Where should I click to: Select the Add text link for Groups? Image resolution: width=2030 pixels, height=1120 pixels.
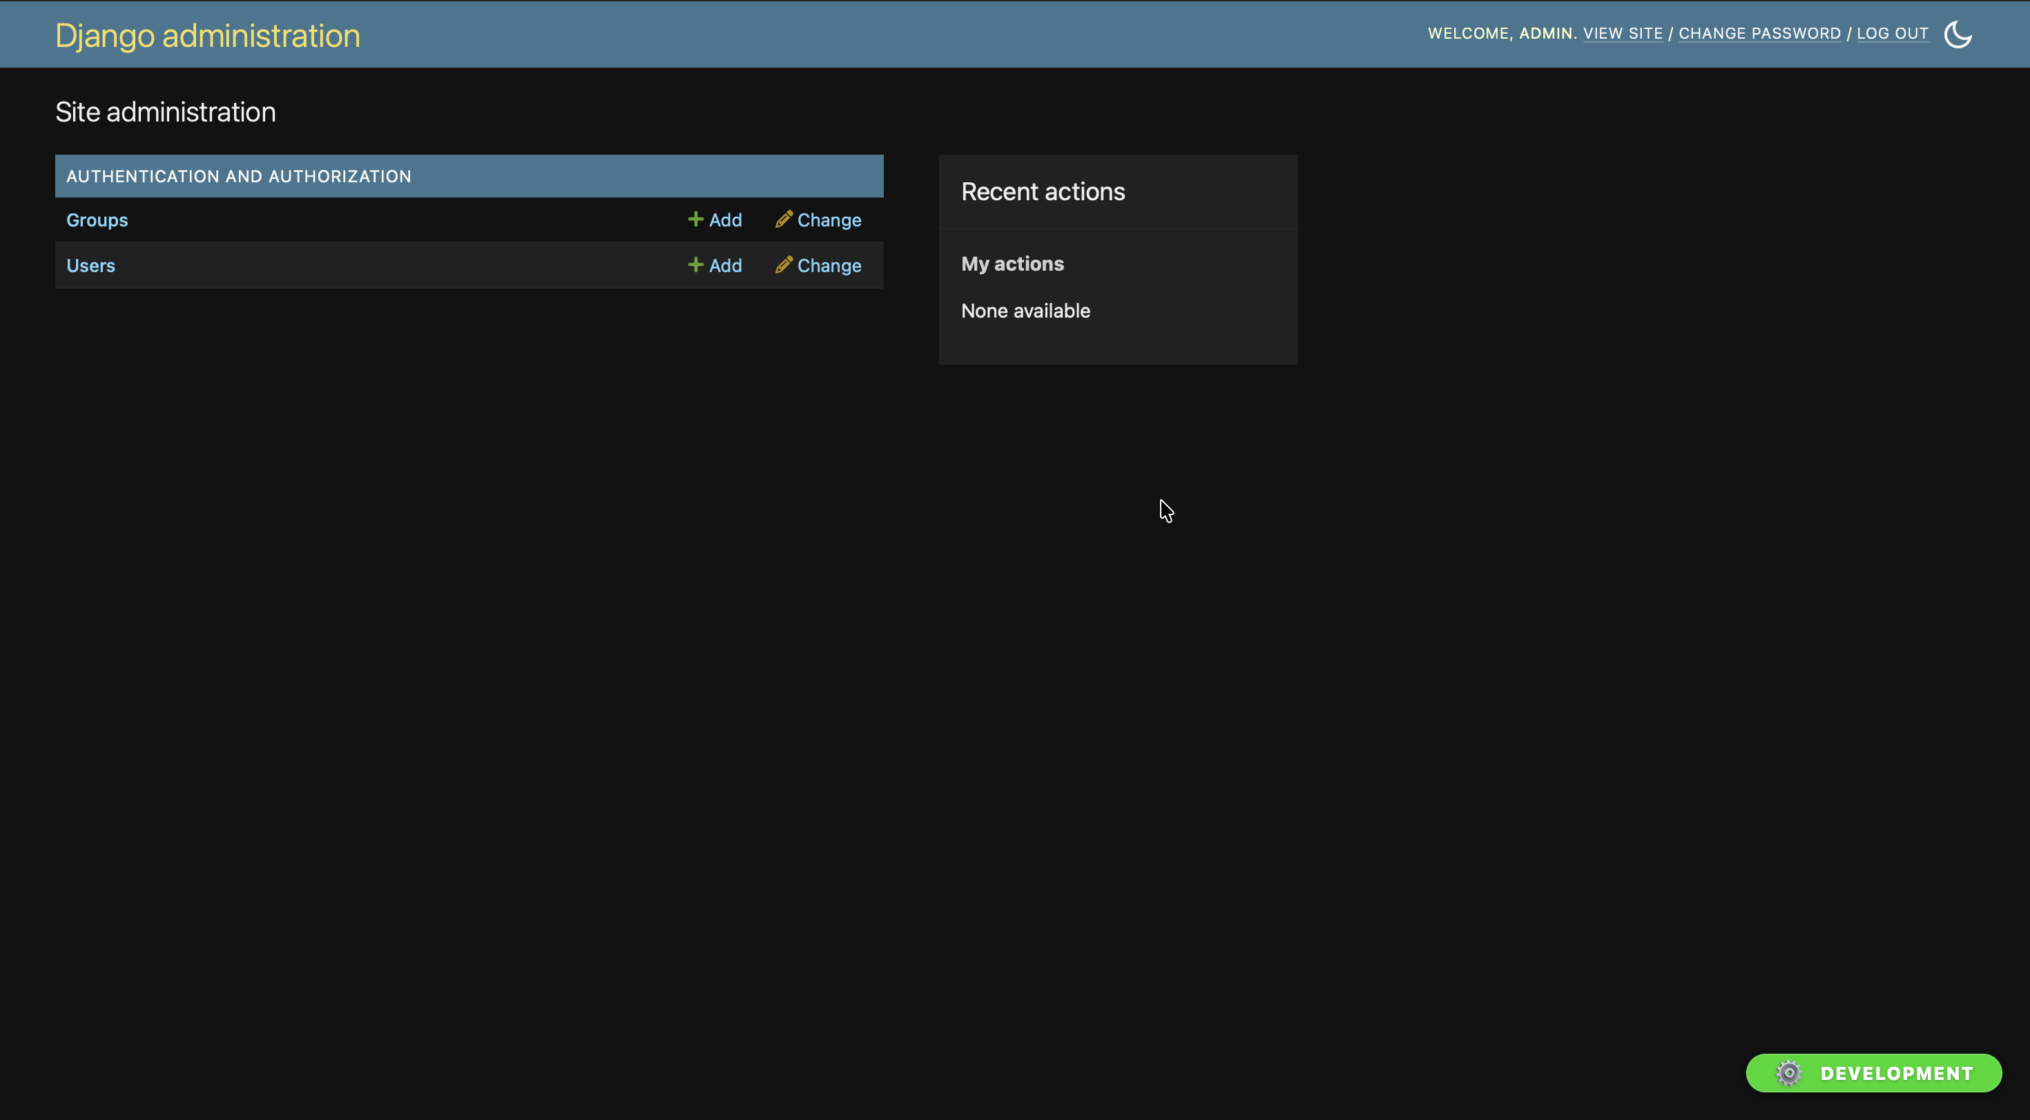[725, 220]
